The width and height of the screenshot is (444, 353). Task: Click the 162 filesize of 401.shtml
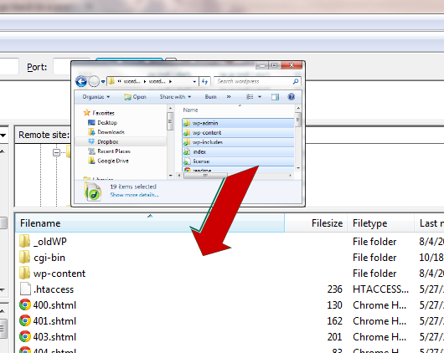[x=335, y=321]
